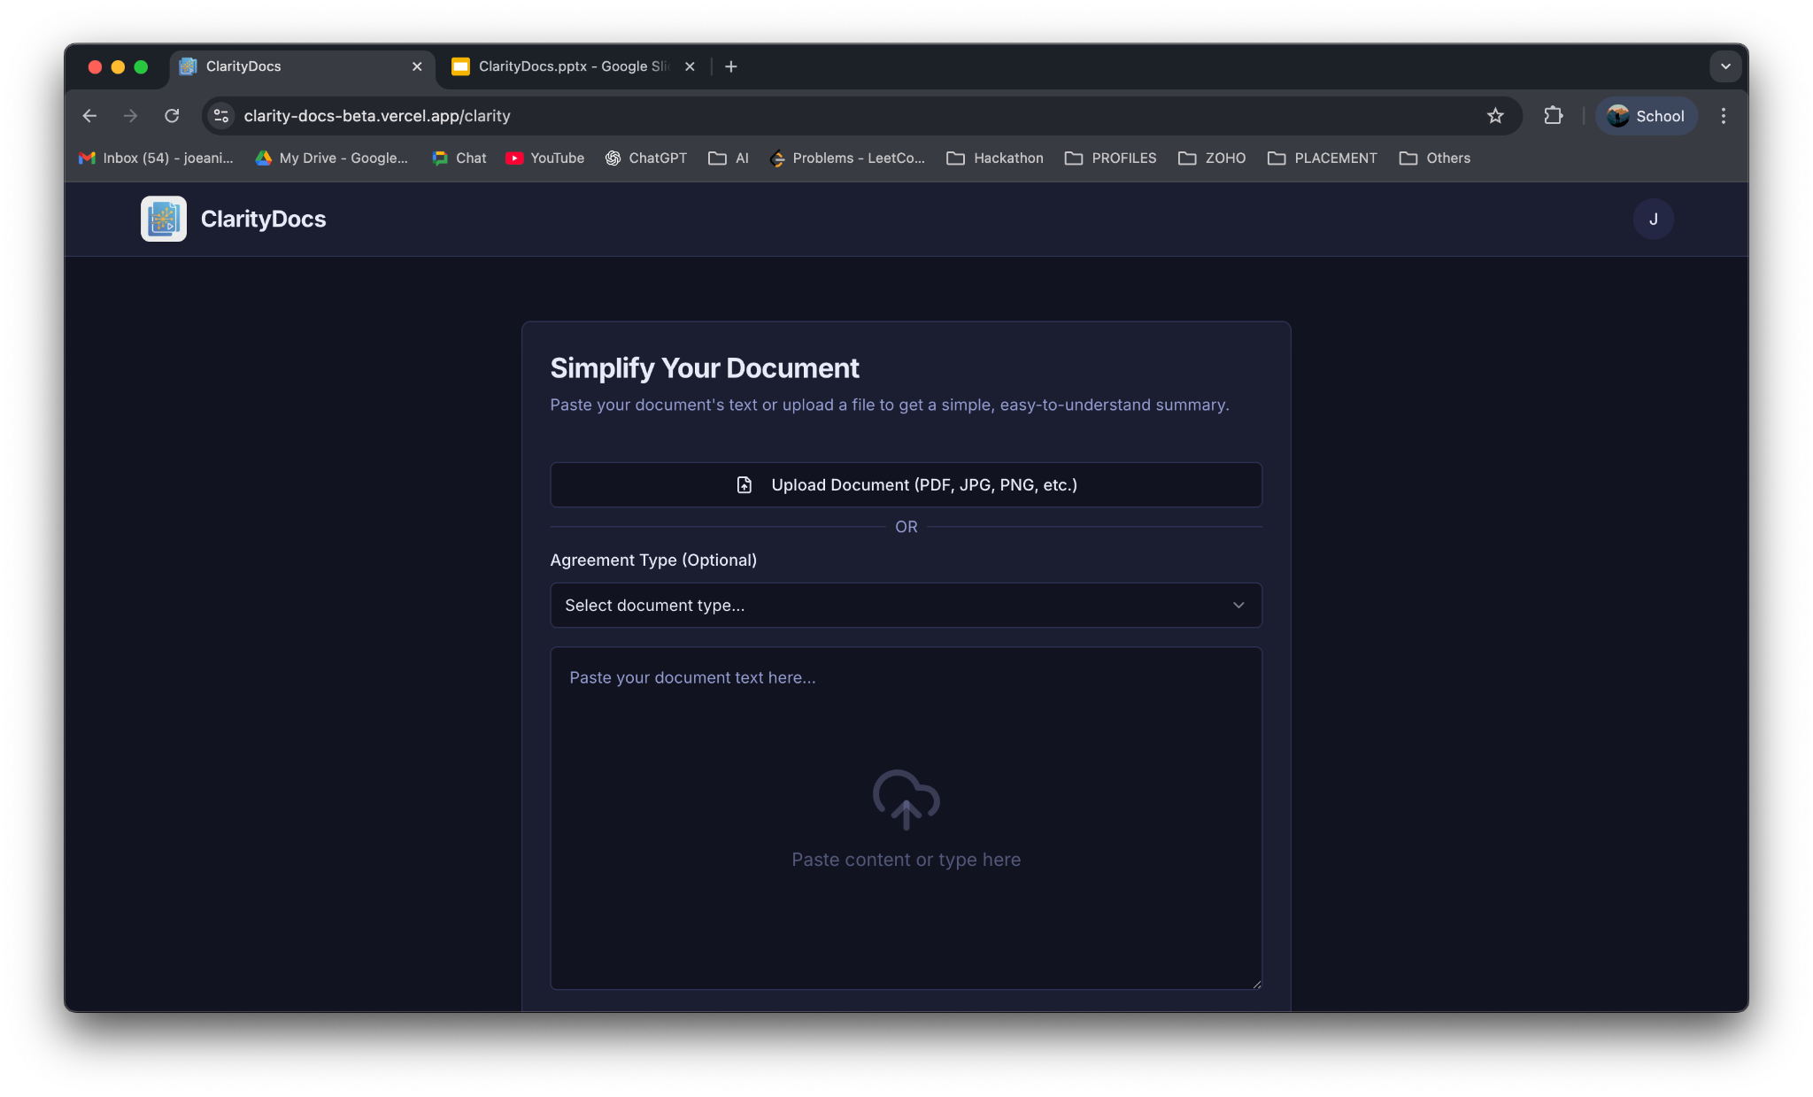Open YouTube bookmark
The width and height of the screenshot is (1813, 1097).
tap(545, 158)
